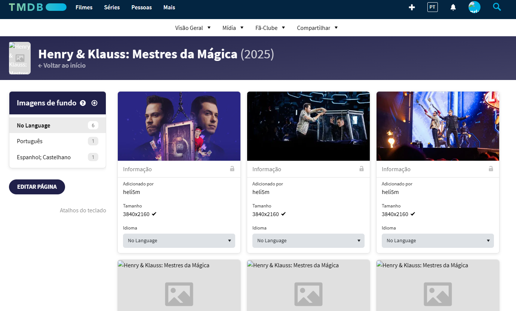516x311 pixels.
Task: Change site language with the PT button
Action: [433, 7]
